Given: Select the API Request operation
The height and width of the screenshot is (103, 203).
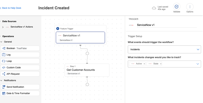Looking at the screenshot, I should click(20, 74).
